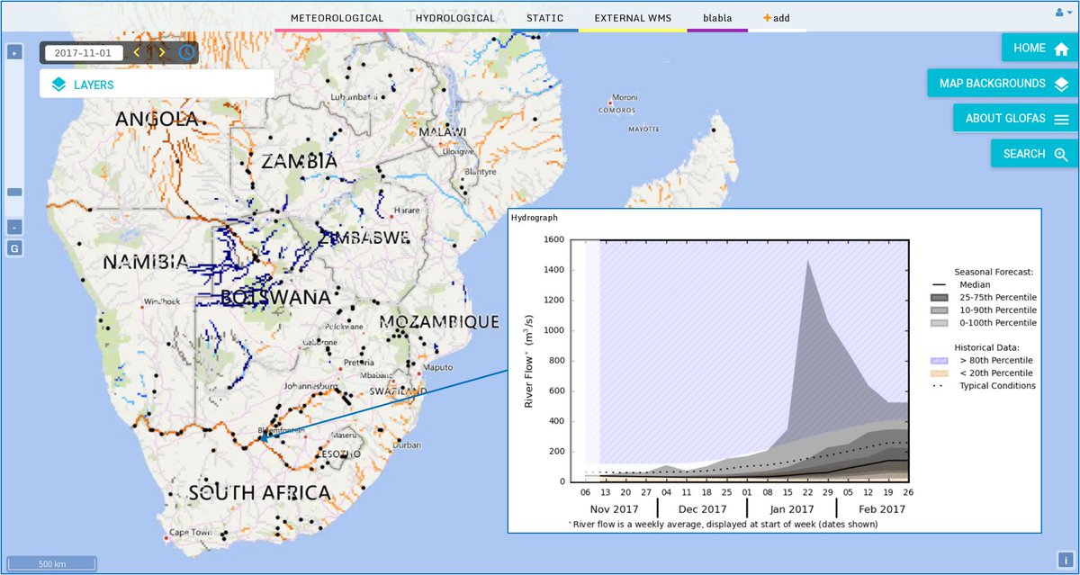This screenshot has height=575, width=1080.
Task: Open the EXTERNAL WMS tab
Action: 633,18
